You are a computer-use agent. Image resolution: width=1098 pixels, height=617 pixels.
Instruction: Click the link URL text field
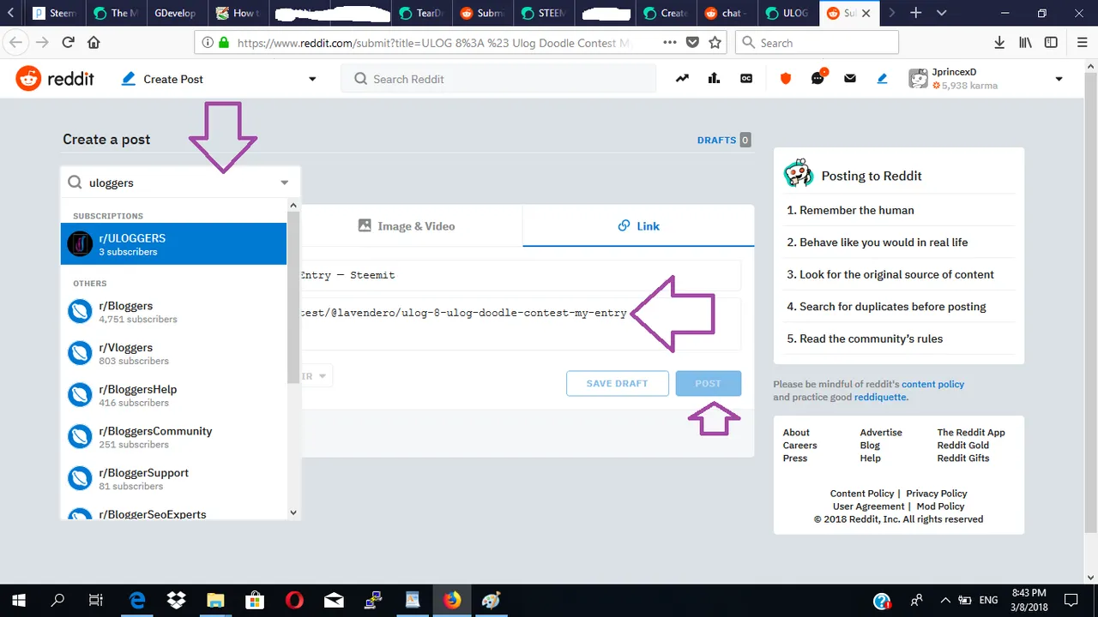(521, 322)
